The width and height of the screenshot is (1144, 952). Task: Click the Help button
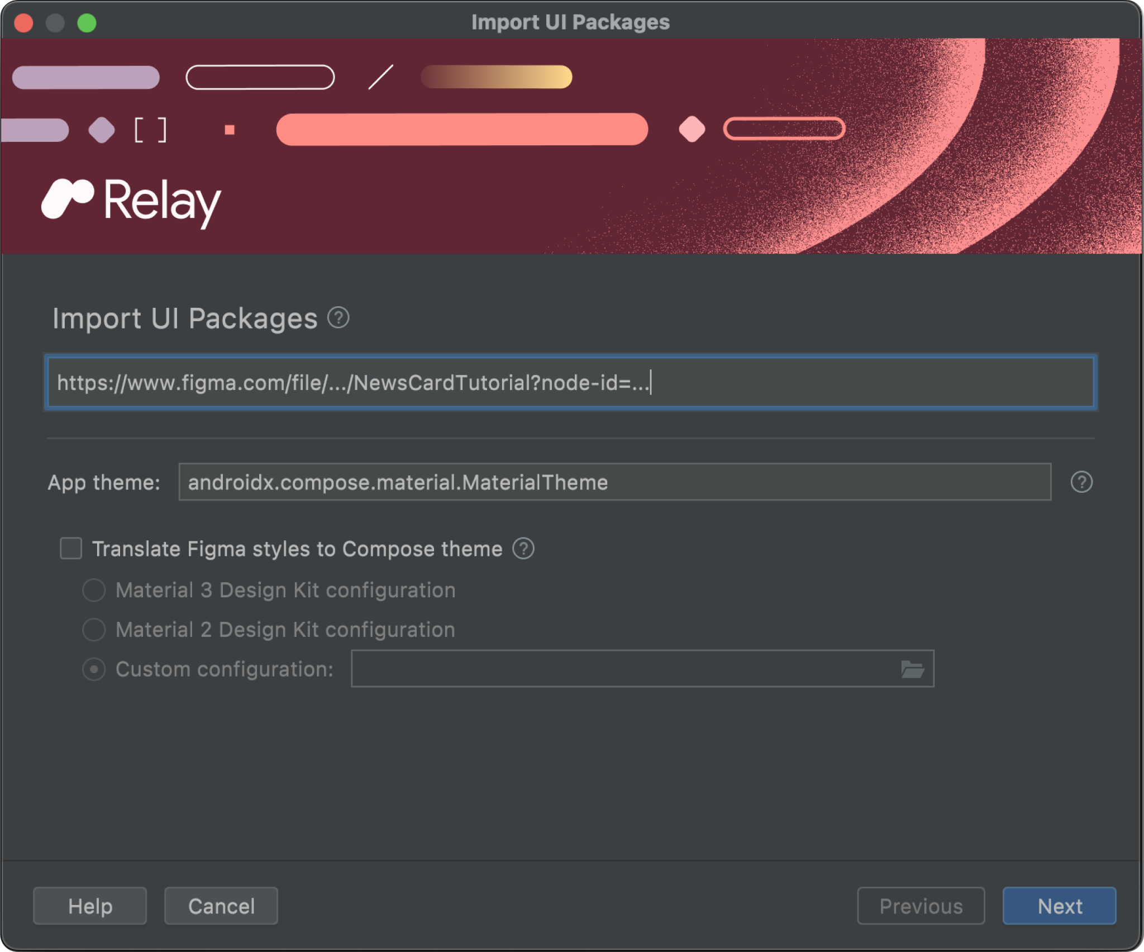point(89,906)
